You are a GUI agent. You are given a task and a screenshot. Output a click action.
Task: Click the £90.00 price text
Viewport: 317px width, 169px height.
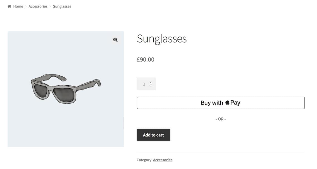(x=145, y=59)
